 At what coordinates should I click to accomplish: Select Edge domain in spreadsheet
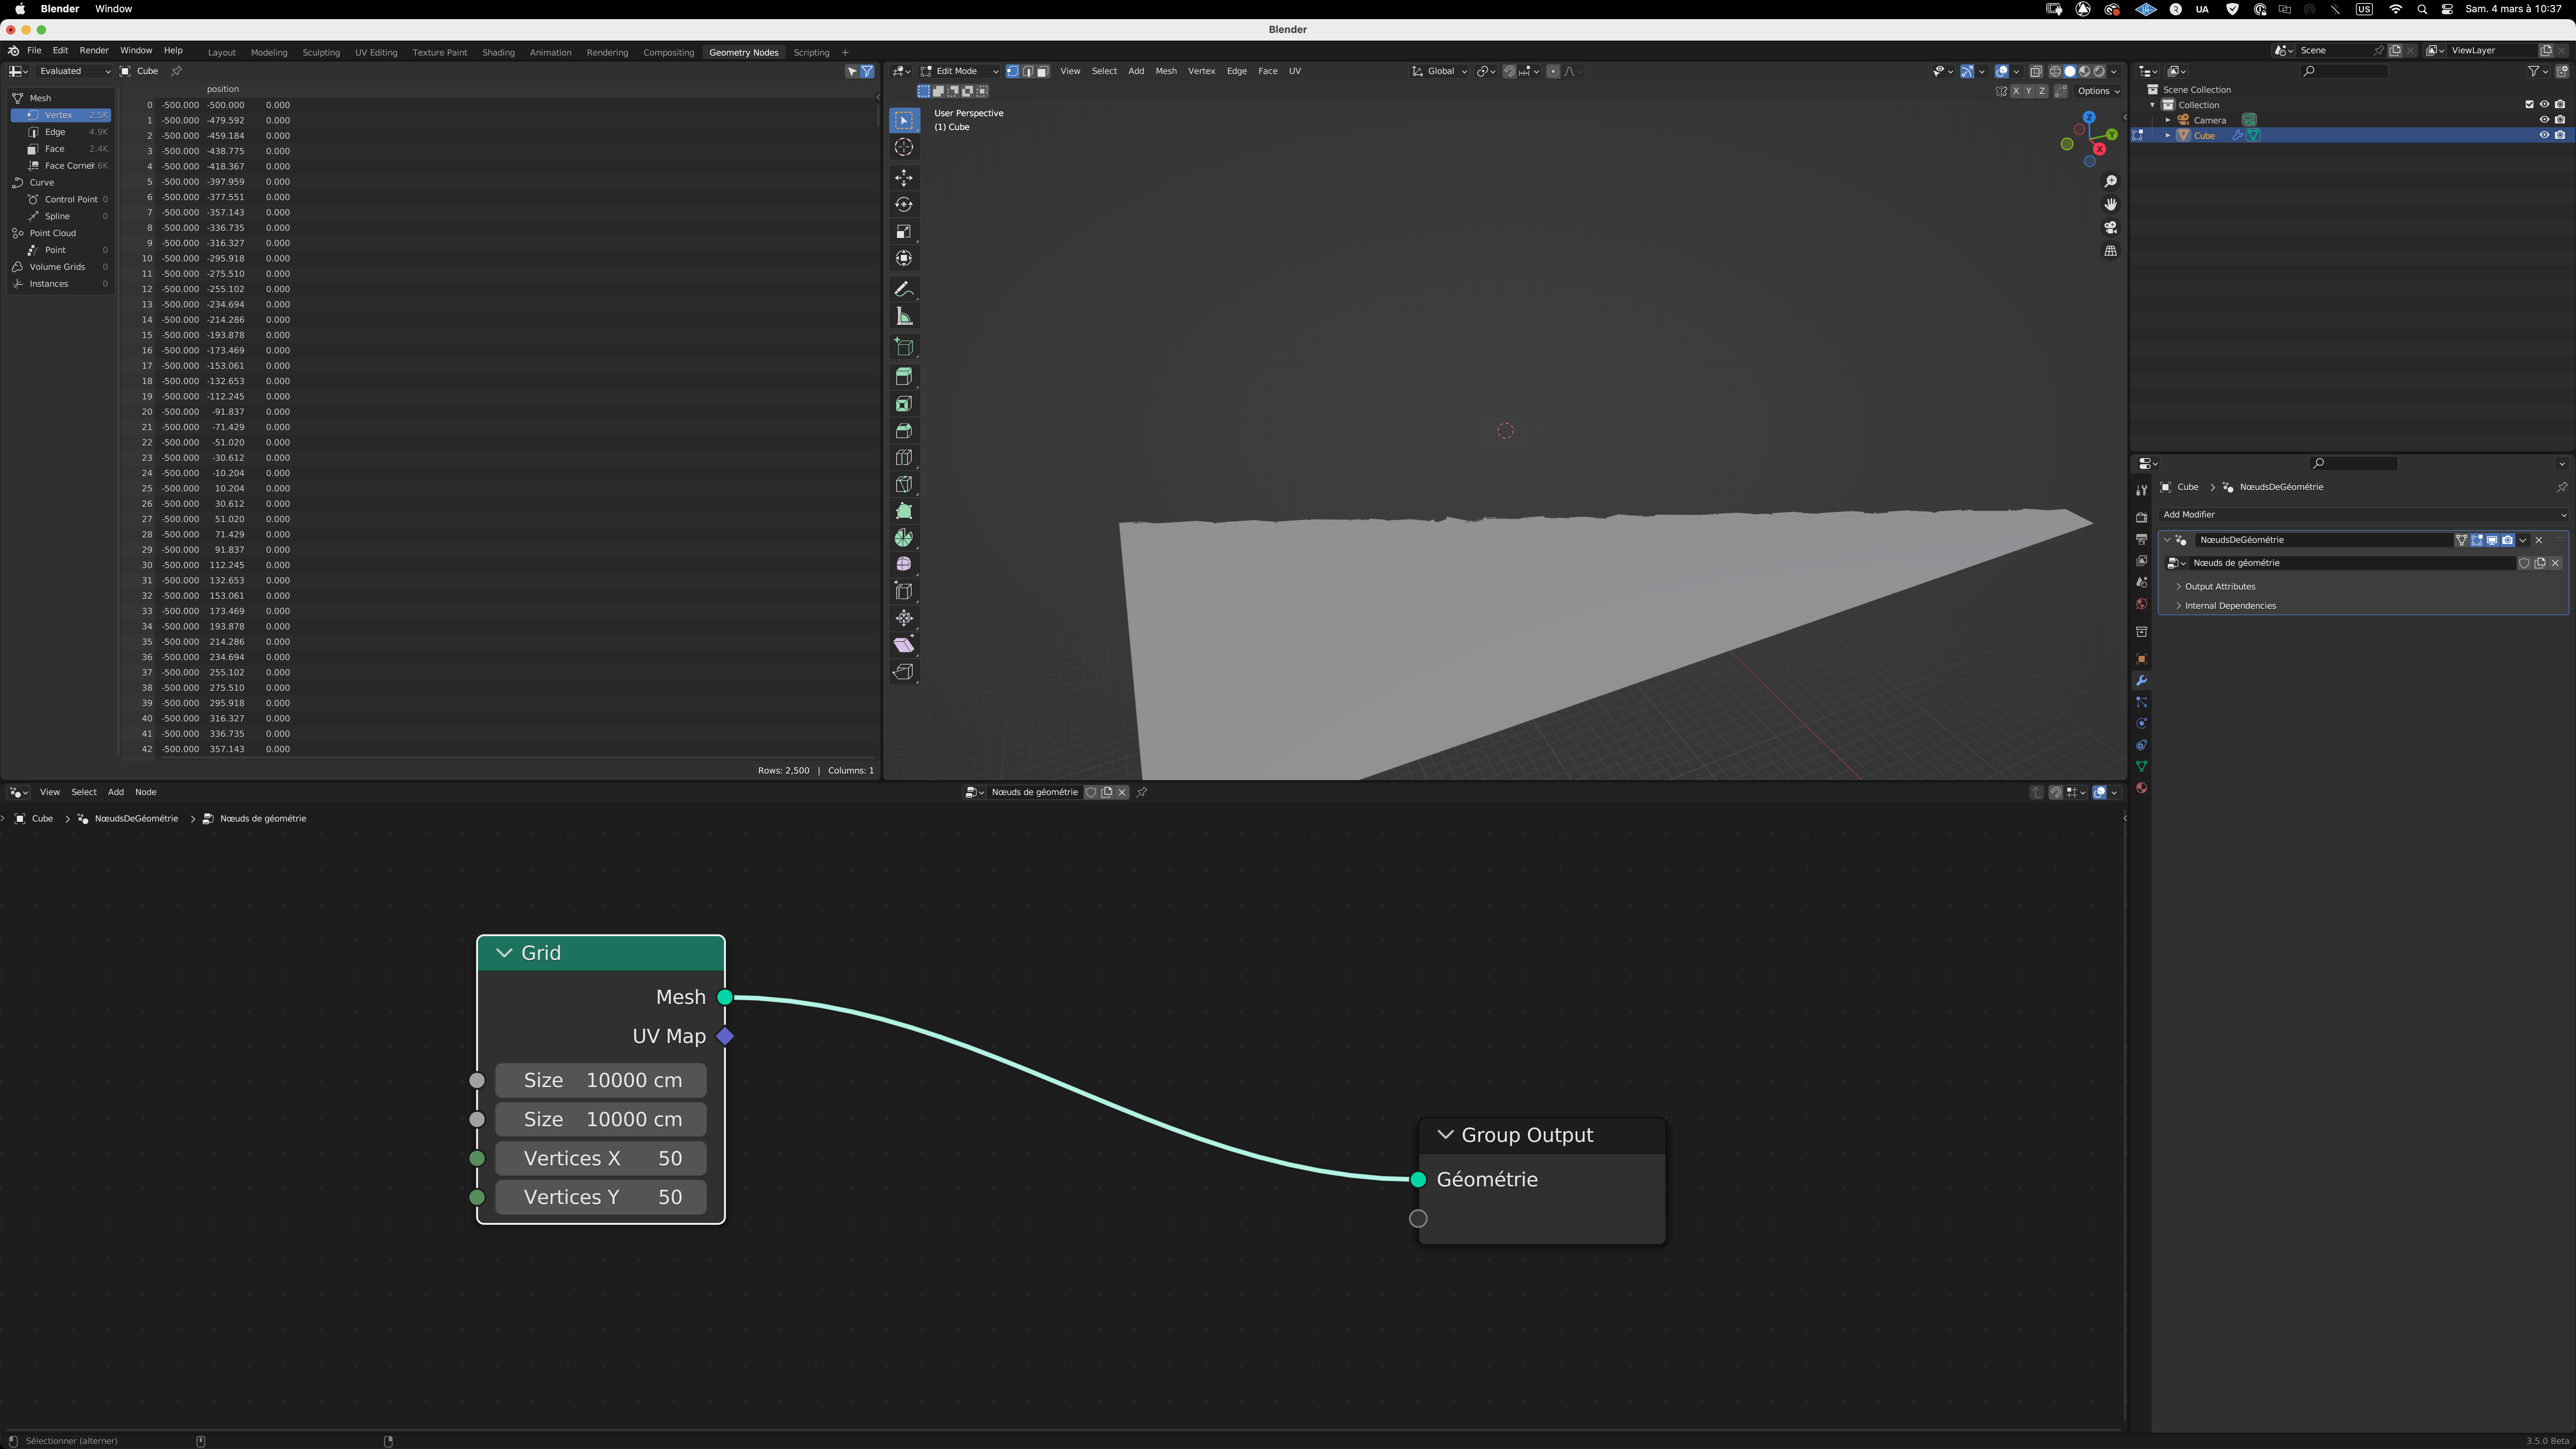click(x=62, y=132)
